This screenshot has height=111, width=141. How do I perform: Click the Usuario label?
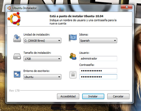(84, 53)
